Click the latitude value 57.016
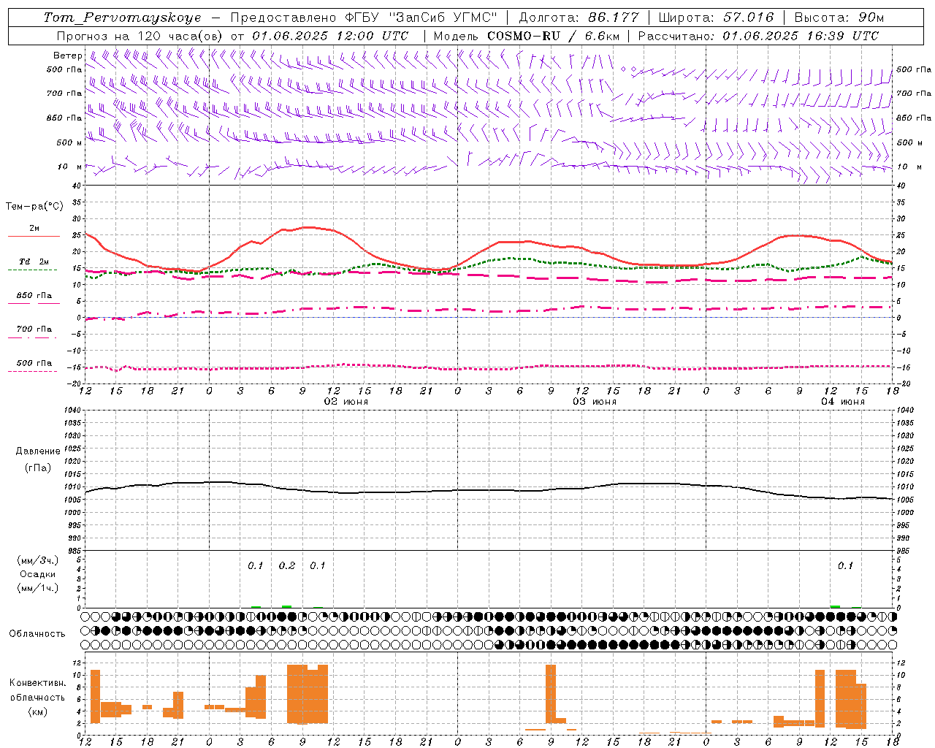Viewport: 935px width, 748px height. click(x=748, y=18)
